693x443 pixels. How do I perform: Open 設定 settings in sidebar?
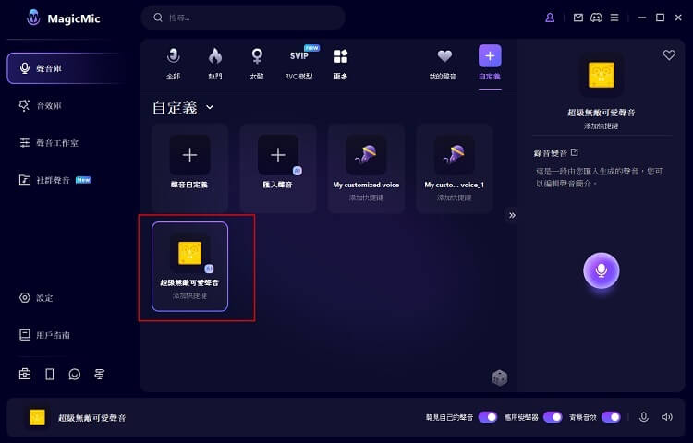click(x=36, y=298)
